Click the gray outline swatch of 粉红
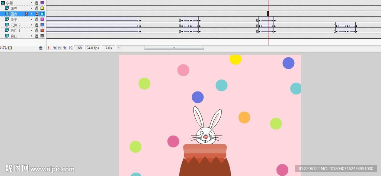381x176 pixels. pyautogui.click(x=42, y=36)
